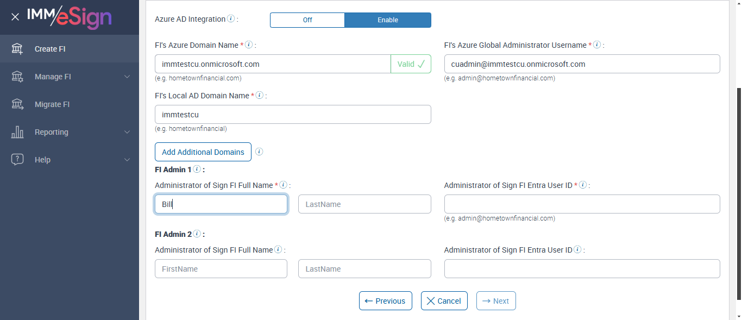Close the sidebar with the X icon
The image size is (742, 320).
15,17
